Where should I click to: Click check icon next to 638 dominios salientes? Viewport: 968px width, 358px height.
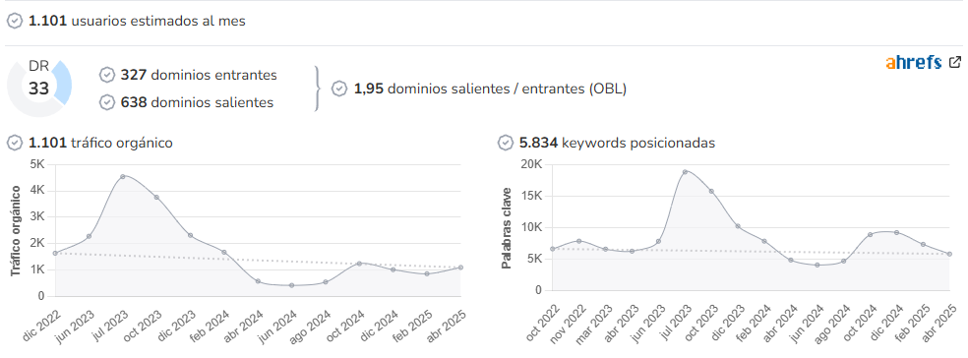click(107, 102)
